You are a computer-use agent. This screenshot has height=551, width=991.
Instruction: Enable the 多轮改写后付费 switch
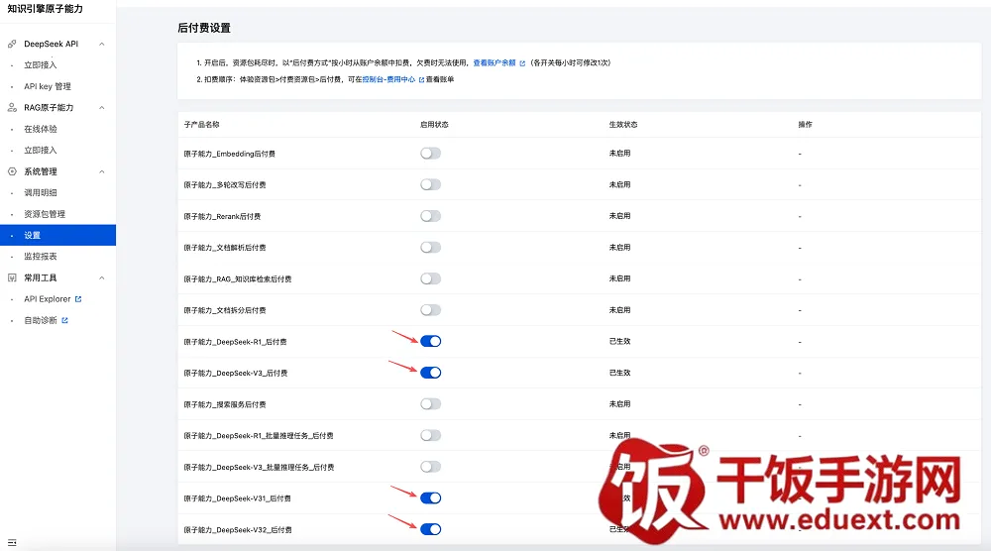(x=430, y=184)
